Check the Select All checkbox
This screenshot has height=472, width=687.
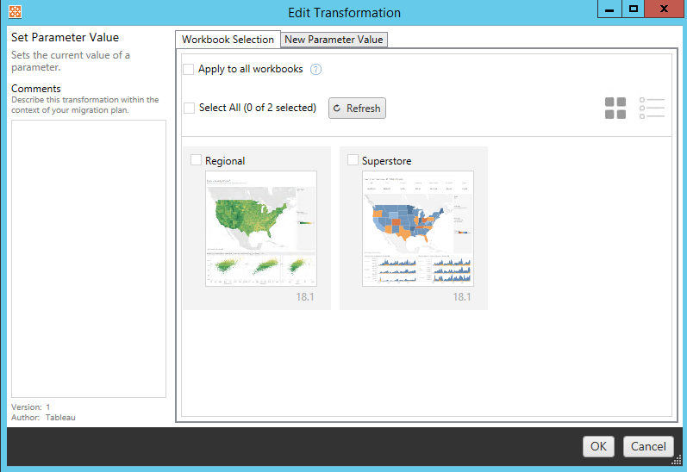[190, 109]
